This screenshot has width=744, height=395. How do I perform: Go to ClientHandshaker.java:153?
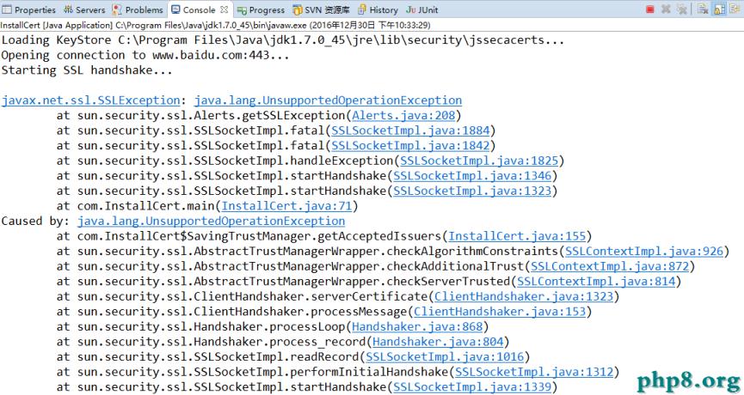pos(500,312)
